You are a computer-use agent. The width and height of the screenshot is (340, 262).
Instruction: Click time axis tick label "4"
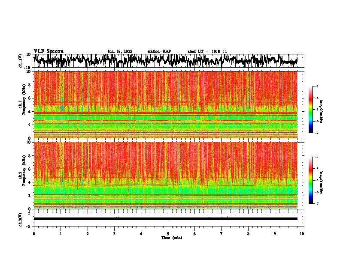tap(141, 234)
